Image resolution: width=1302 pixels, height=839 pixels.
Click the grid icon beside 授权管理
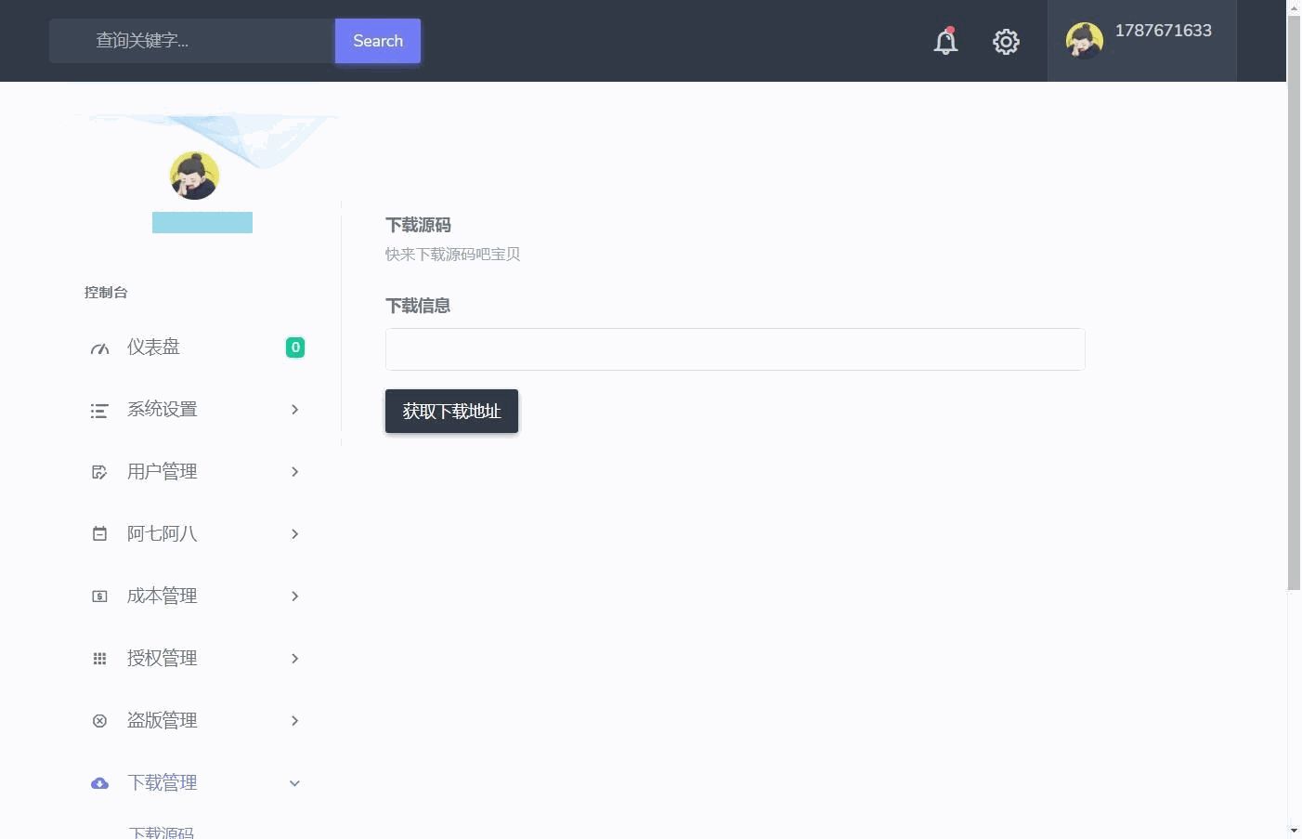point(99,659)
